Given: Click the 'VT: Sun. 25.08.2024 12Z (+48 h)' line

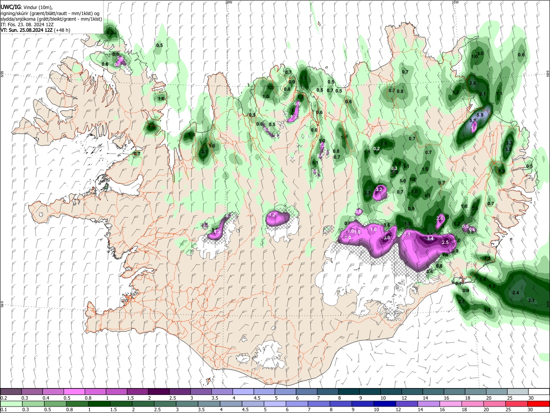Looking at the screenshot, I should [x=35, y=30].
